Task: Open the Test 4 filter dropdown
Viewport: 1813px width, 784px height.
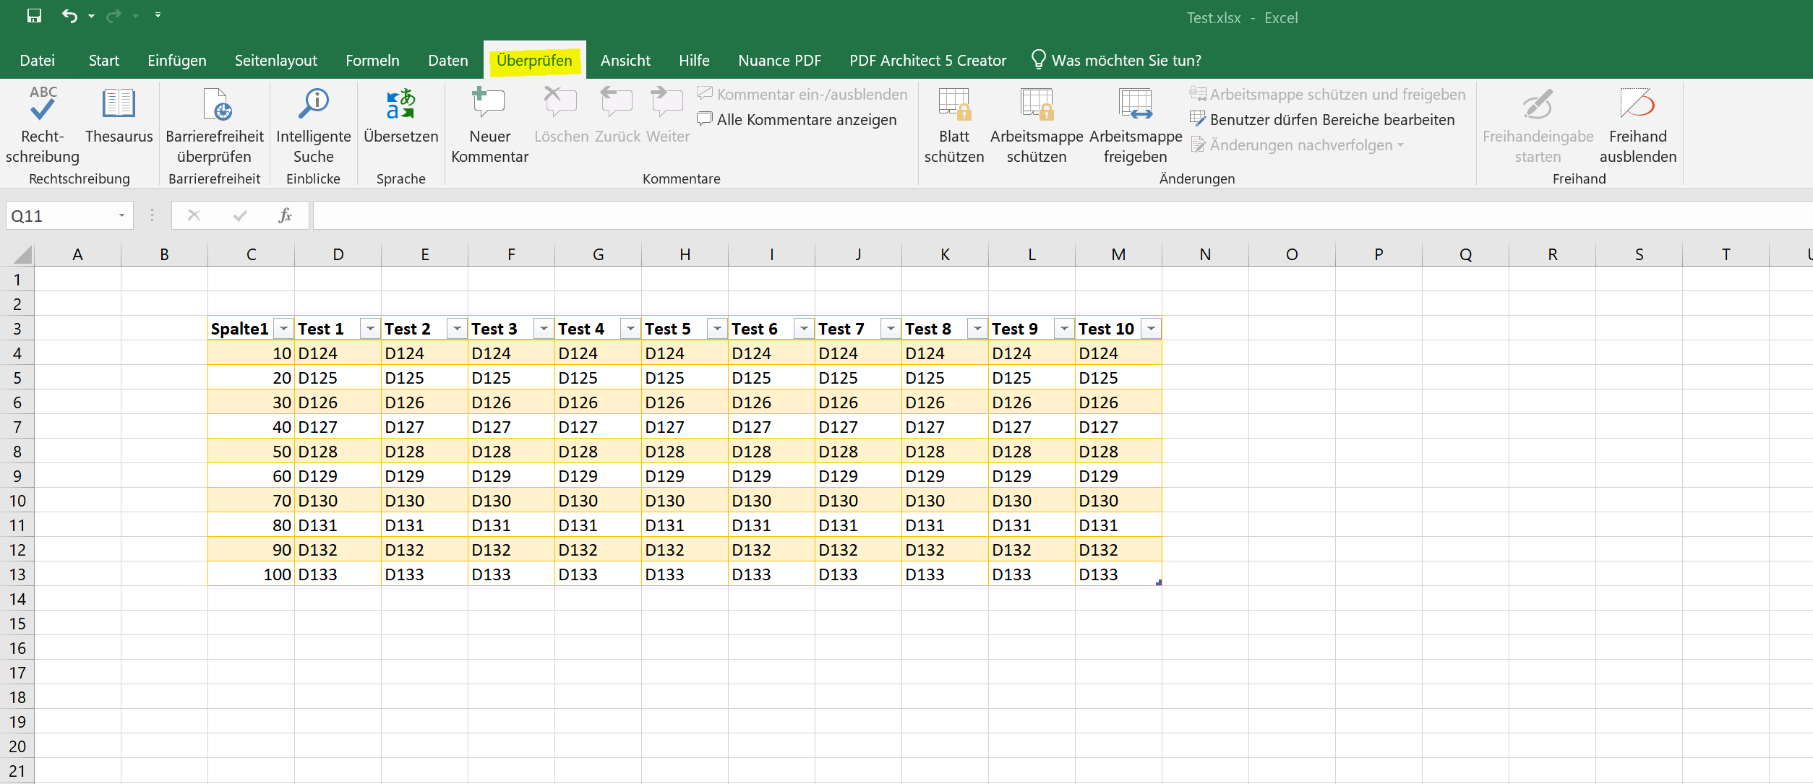Action: [631, 329]
